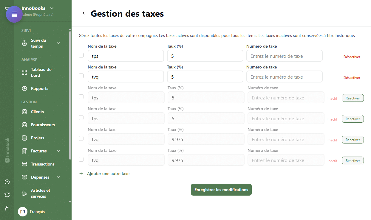
Task: Open Transactions menu item
Action: [x=41, y=164]
